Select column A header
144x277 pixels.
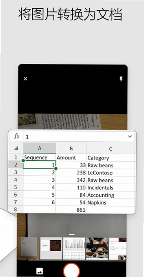point(39,148)
